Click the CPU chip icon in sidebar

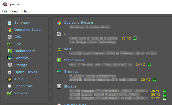10,37
